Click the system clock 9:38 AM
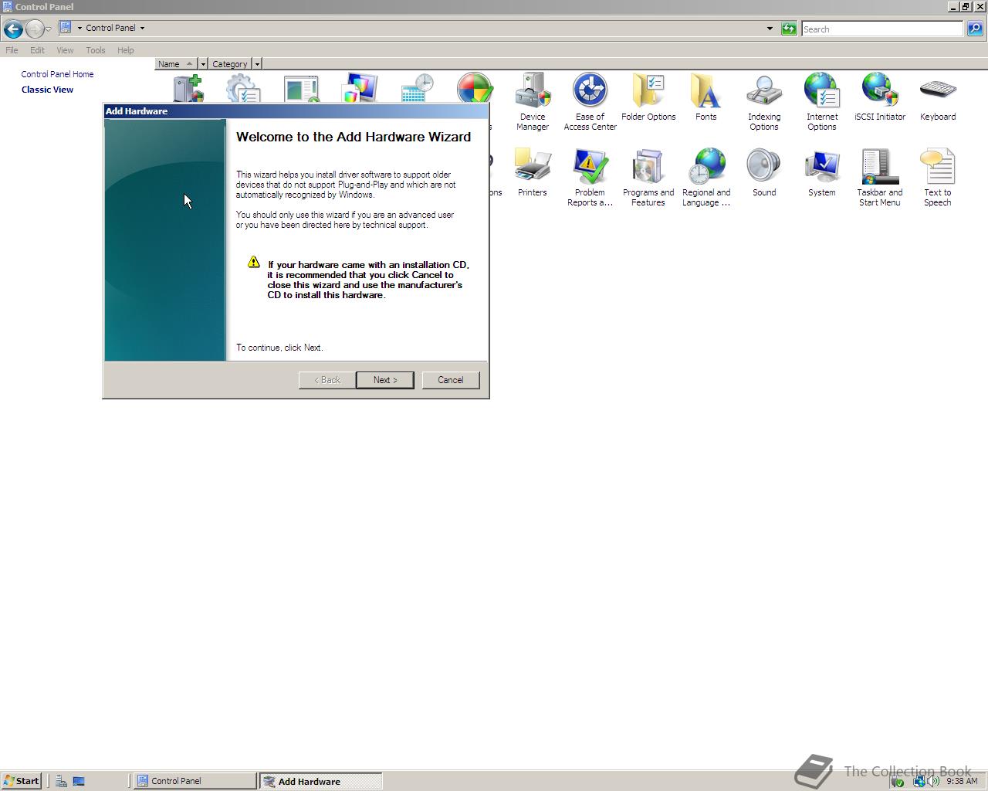This screenshot has width=988, height=791. point(962,781)
